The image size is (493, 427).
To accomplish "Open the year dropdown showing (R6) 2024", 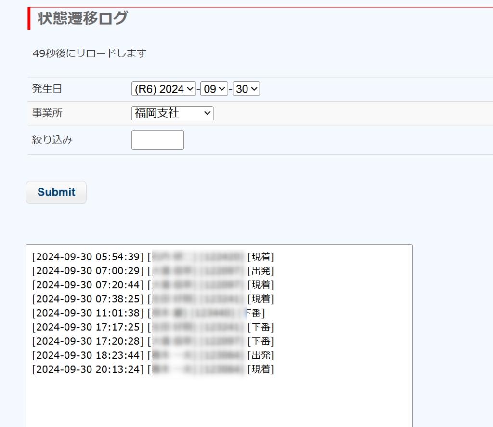I will tap(164, 89).
